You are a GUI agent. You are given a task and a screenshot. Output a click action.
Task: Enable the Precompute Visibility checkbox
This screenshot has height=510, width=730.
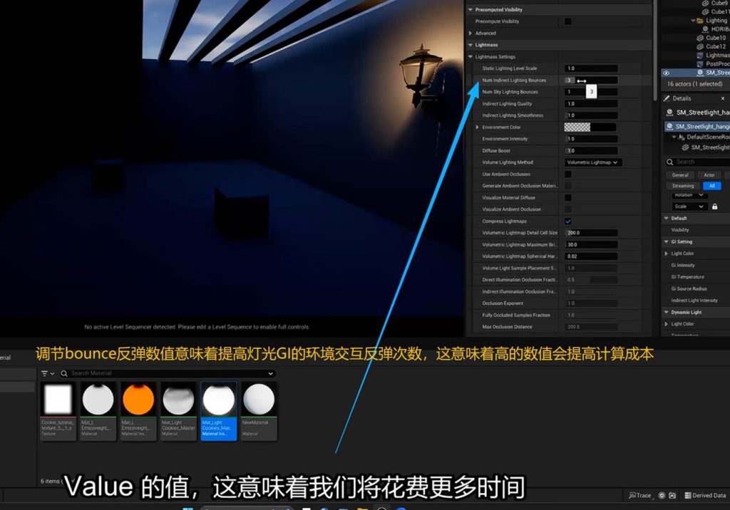pos(568,21)
